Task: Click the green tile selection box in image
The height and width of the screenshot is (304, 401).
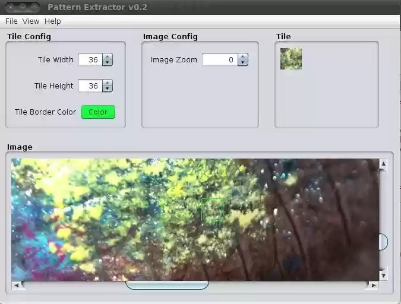Action: click(212, 209)
